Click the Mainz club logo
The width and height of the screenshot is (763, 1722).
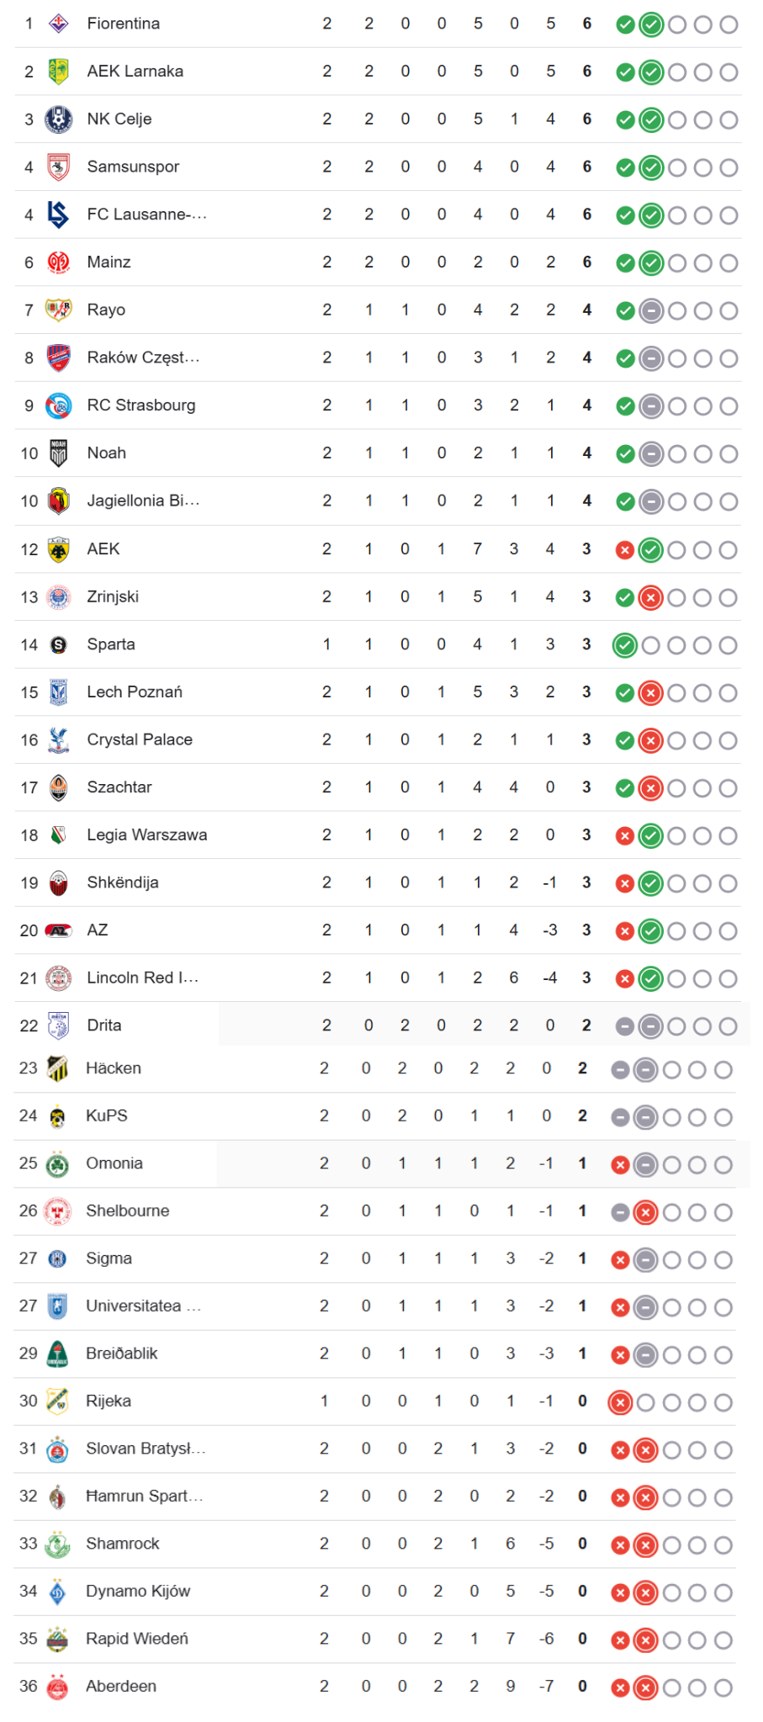(x=58, y=262)
